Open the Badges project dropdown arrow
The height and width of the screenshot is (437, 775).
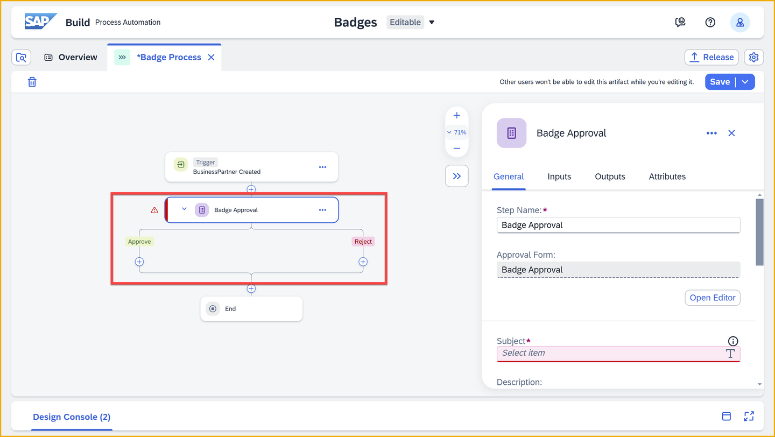point(432,23)
